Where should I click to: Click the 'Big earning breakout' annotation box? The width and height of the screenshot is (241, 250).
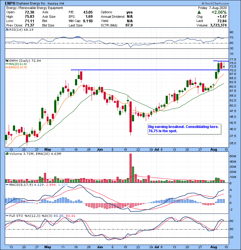click(184, 129)
